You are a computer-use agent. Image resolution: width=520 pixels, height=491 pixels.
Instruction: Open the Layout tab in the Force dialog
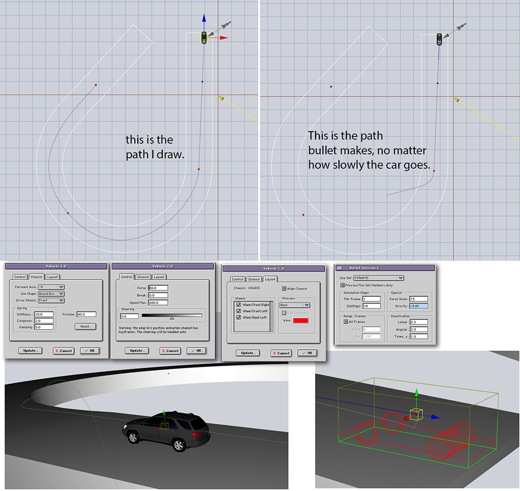[159, 277]
